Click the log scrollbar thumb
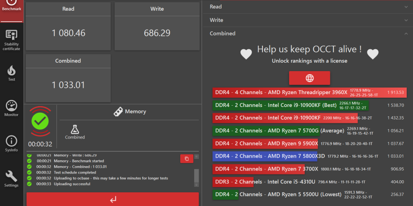 (x=196, y=175)
